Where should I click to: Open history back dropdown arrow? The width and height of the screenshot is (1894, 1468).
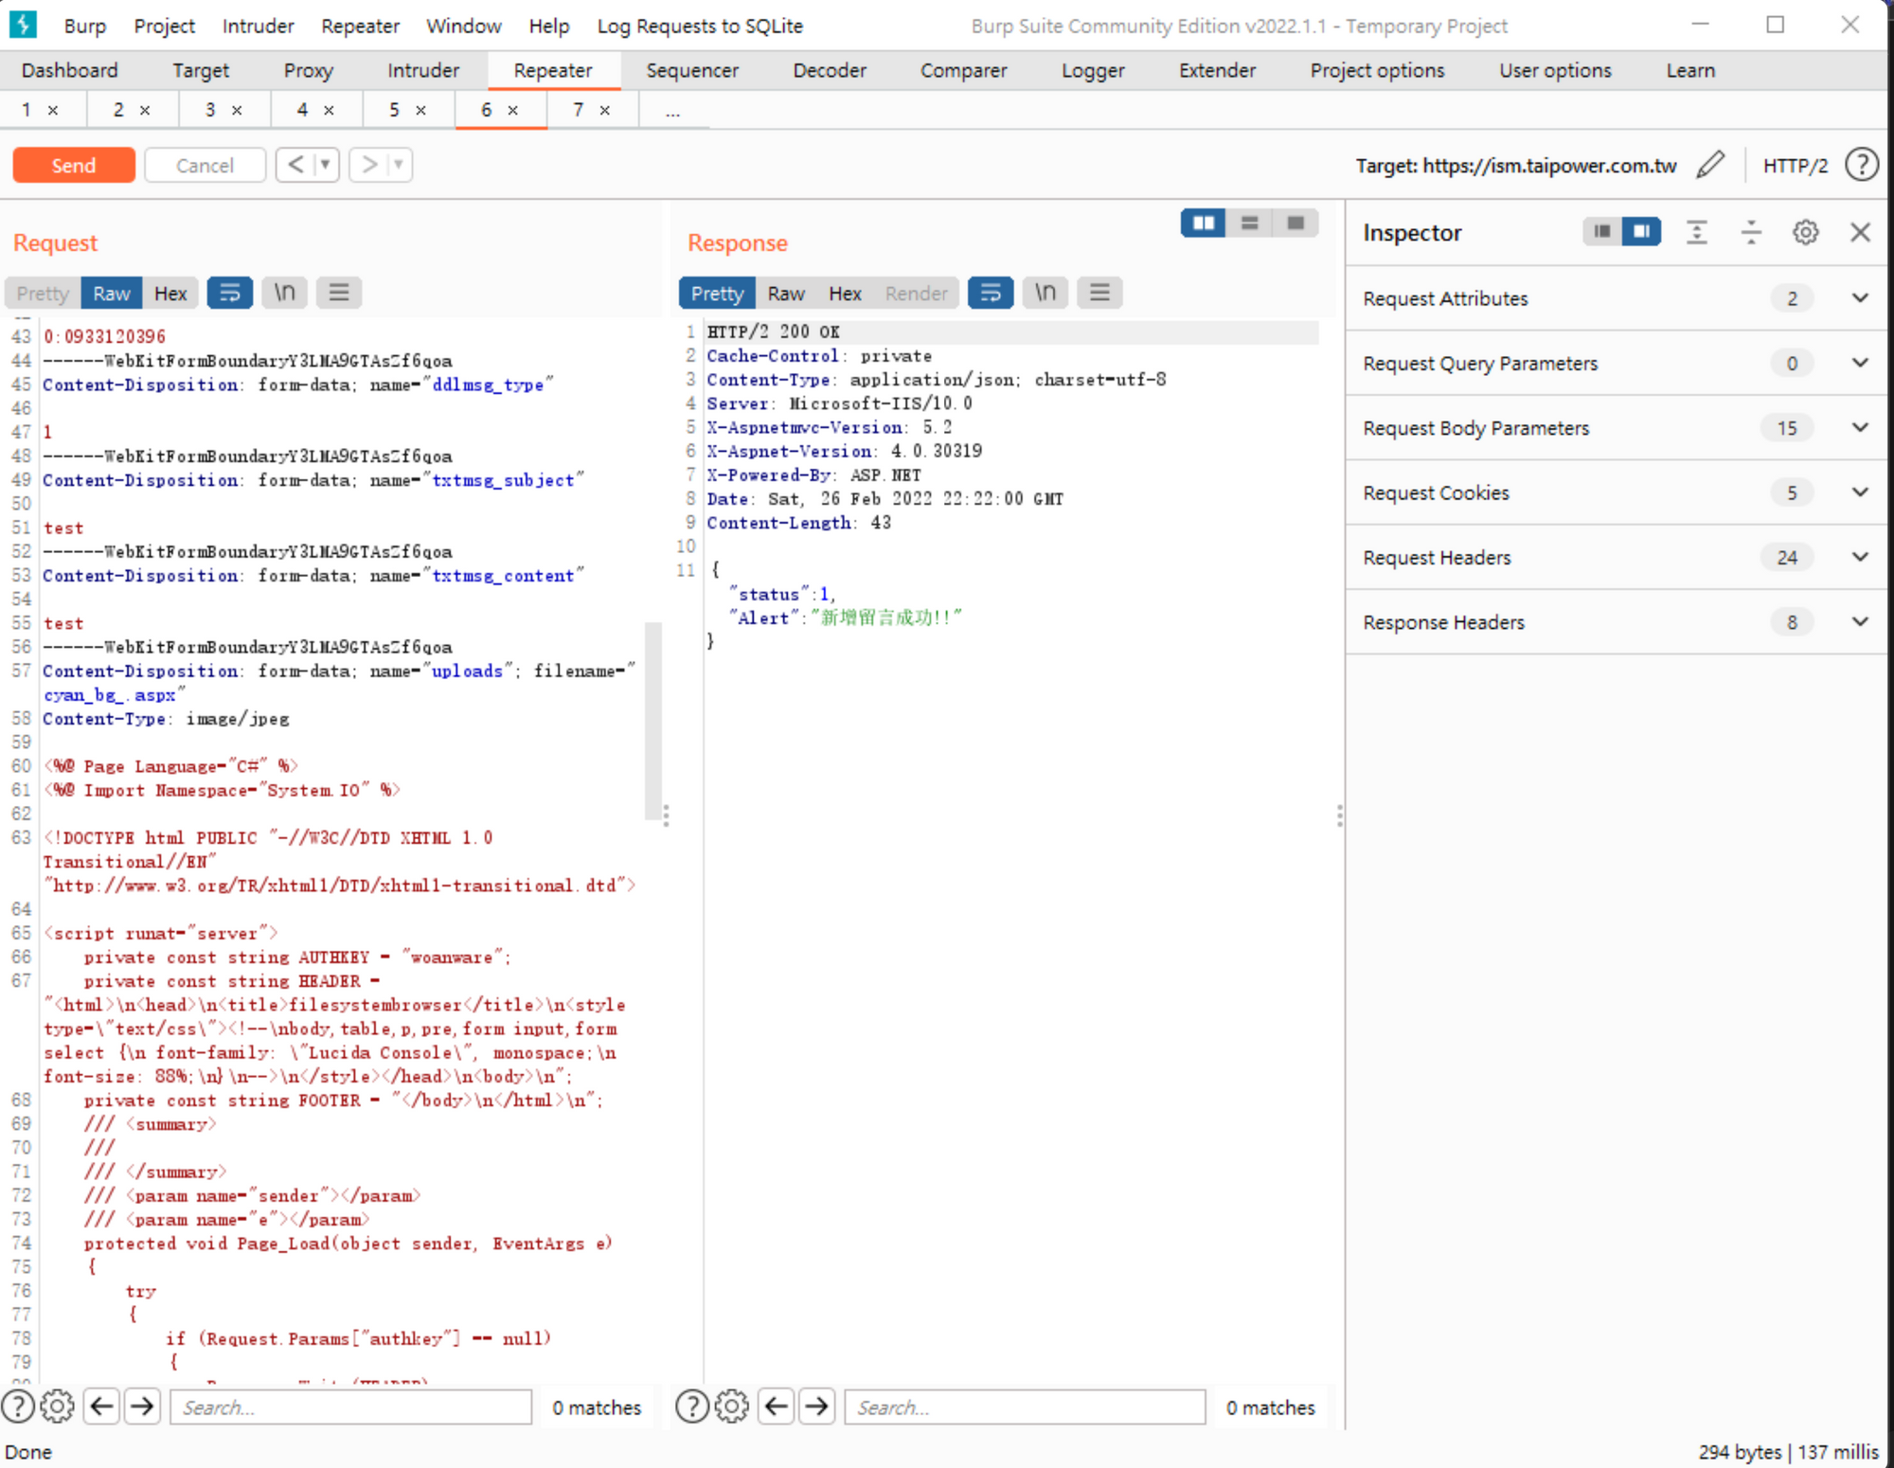325,165
